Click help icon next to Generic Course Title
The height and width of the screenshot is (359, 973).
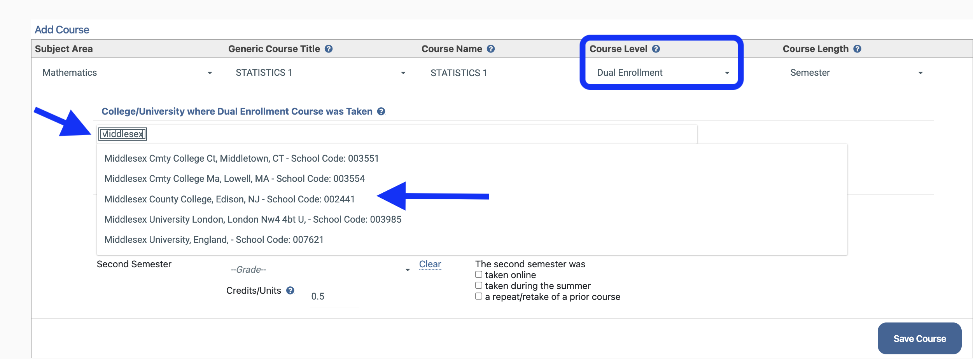click(x=329, y=49)
